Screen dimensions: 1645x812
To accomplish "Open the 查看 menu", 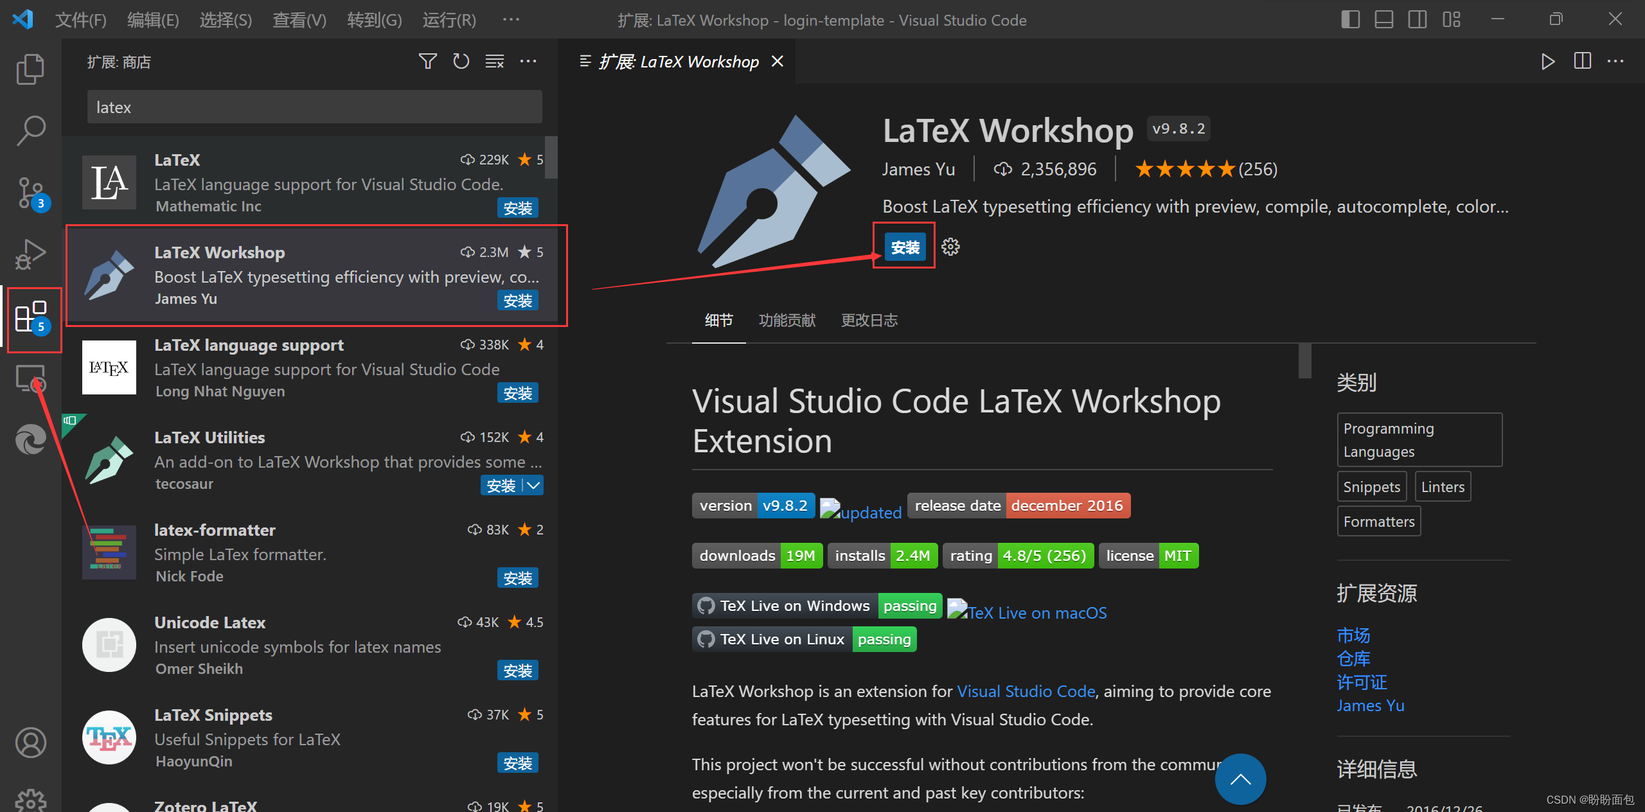I will tap(298, 20).
